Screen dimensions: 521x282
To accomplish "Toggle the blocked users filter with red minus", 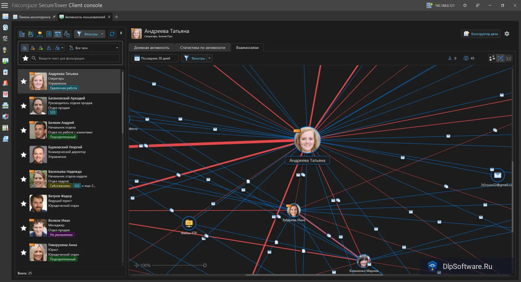I will 33,48.
